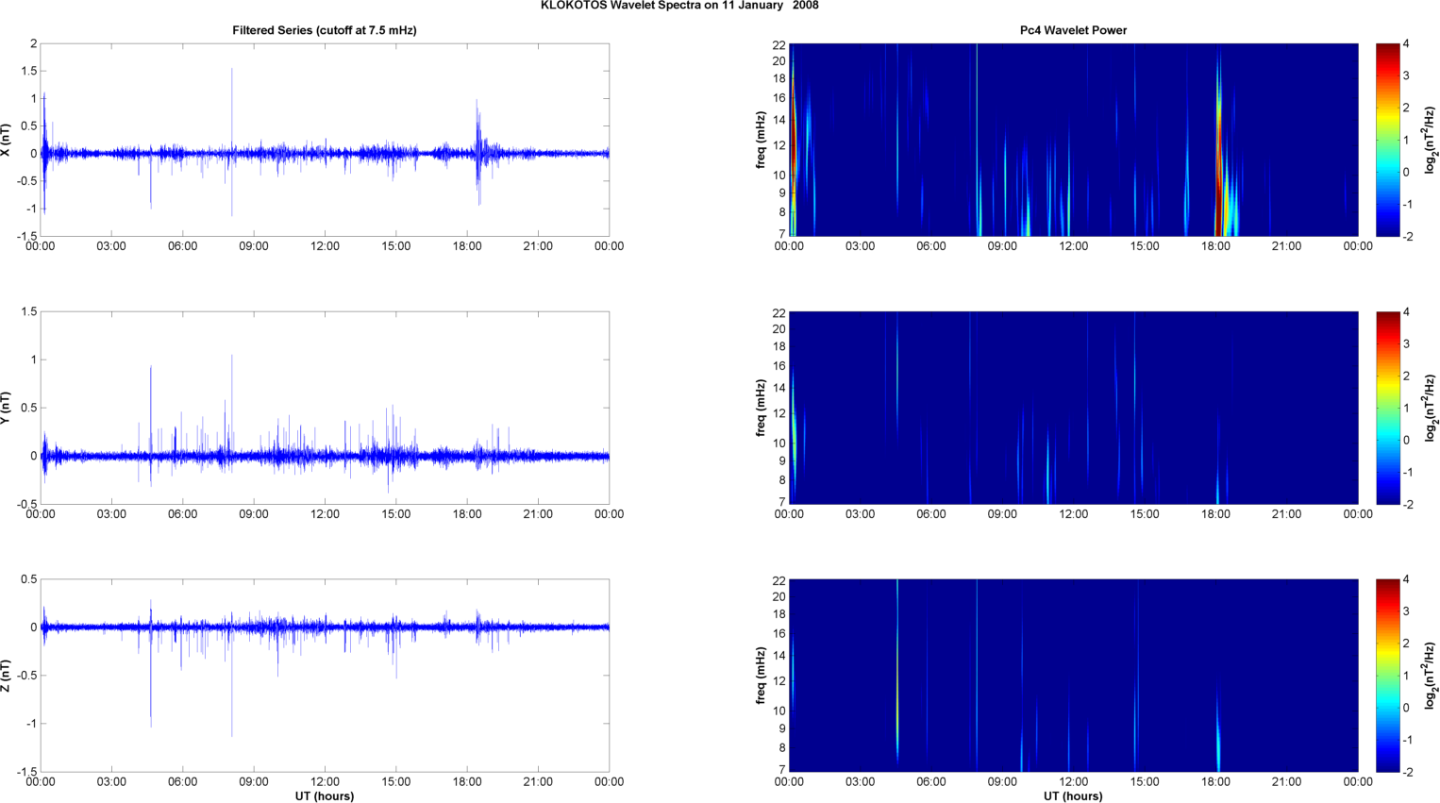Click the UT (hours) label under Z series
1440x803 pixels.
tap(324, 795)
